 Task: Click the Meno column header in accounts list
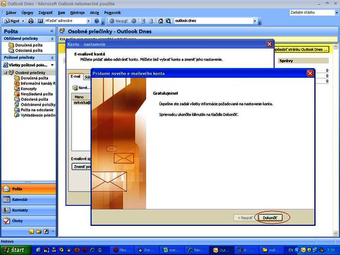pyautogui.click(x=81, y=97)
